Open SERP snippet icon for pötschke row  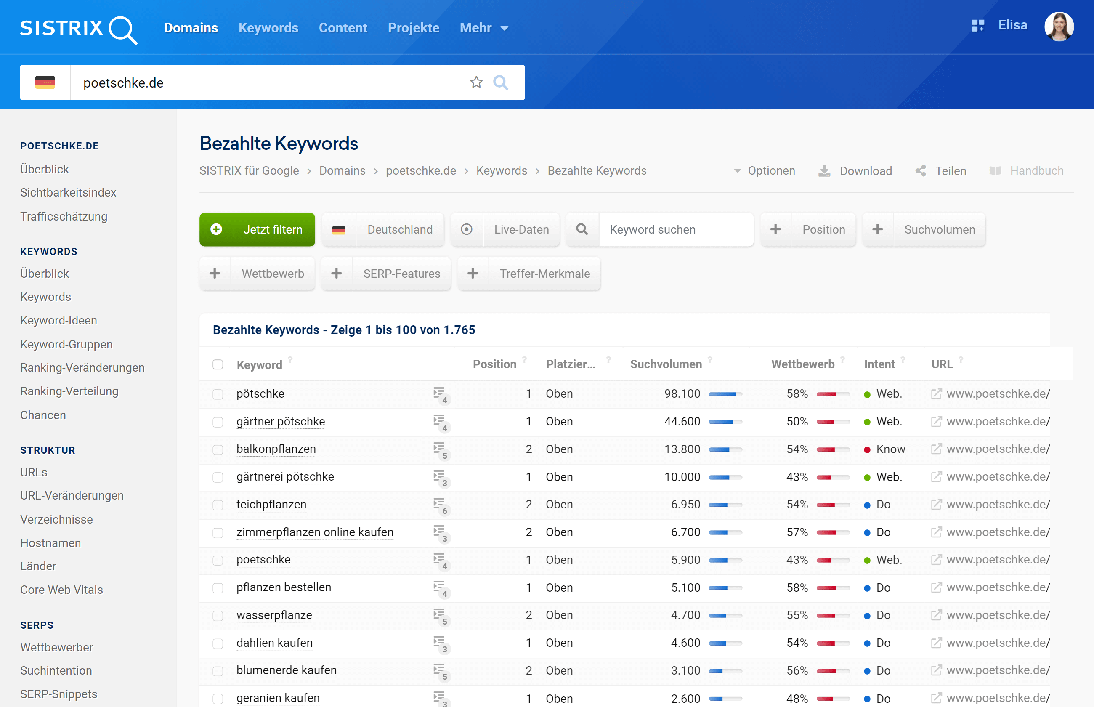(x=440, y=394)
